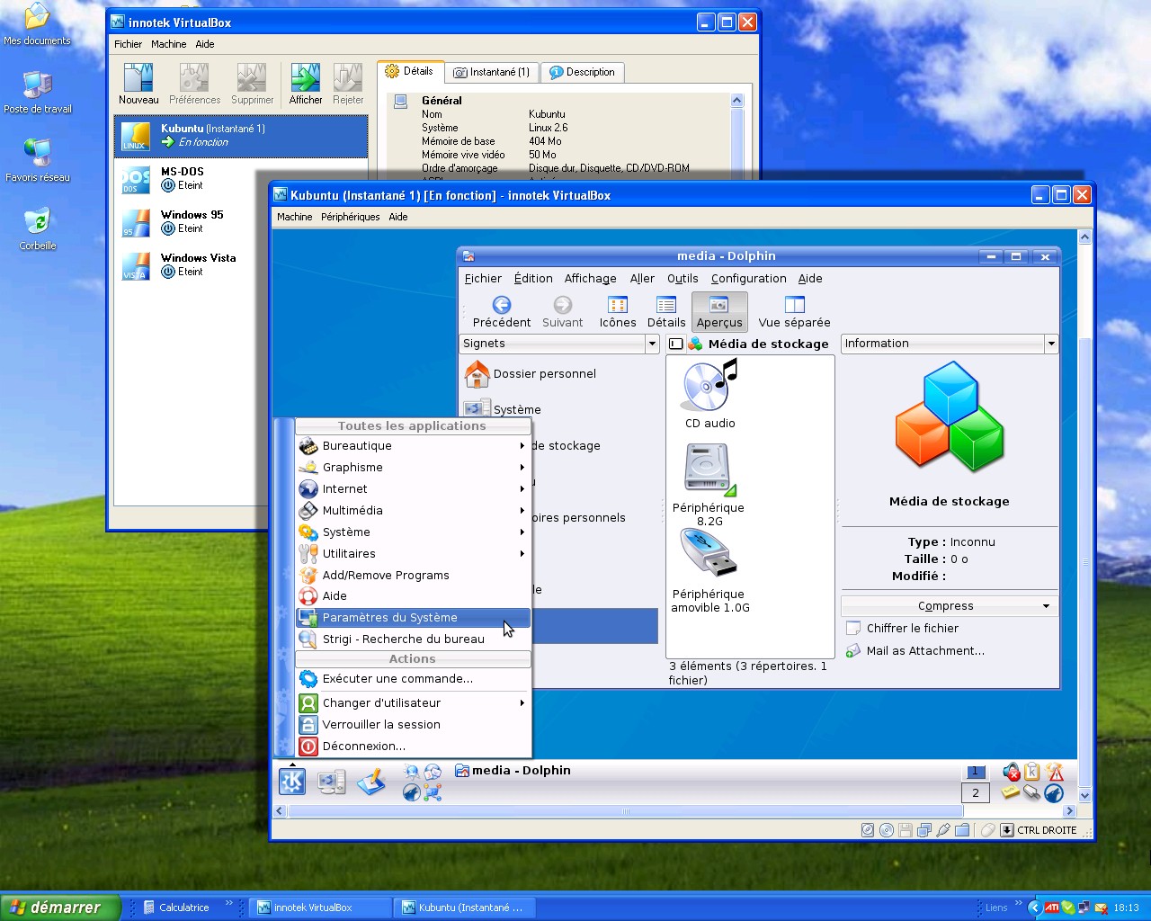The height and width of the screenshot is (921, 1151).
Task: Click right arrow of VM horizontal scrollbar
Action: coord(1069,811)
